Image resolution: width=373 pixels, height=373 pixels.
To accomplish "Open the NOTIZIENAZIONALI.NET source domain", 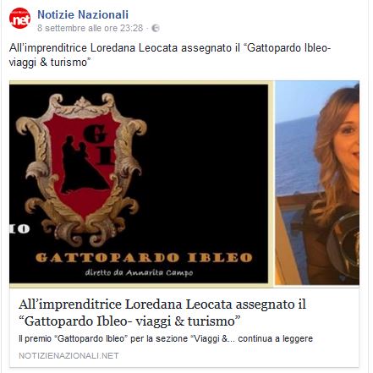I will (x=69, y=356).
